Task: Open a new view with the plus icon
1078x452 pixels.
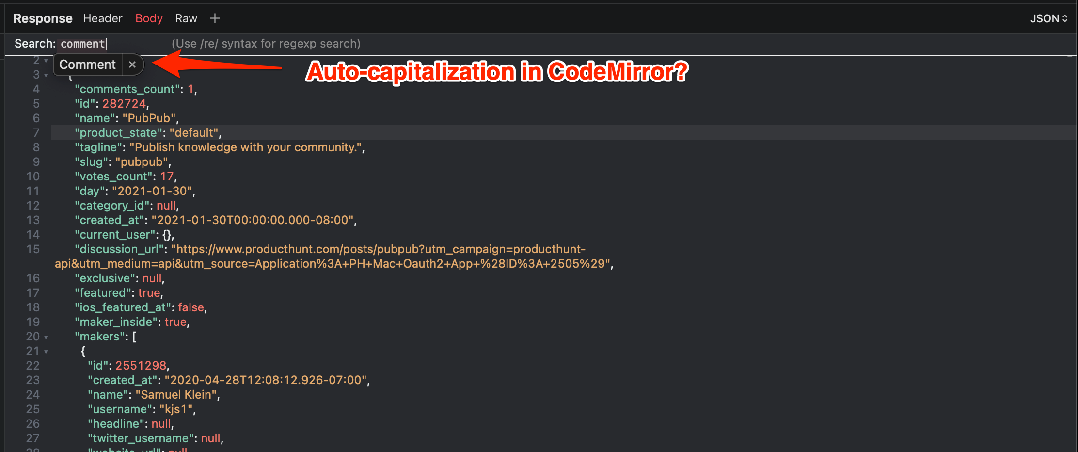Action: [x=215, y=18]
